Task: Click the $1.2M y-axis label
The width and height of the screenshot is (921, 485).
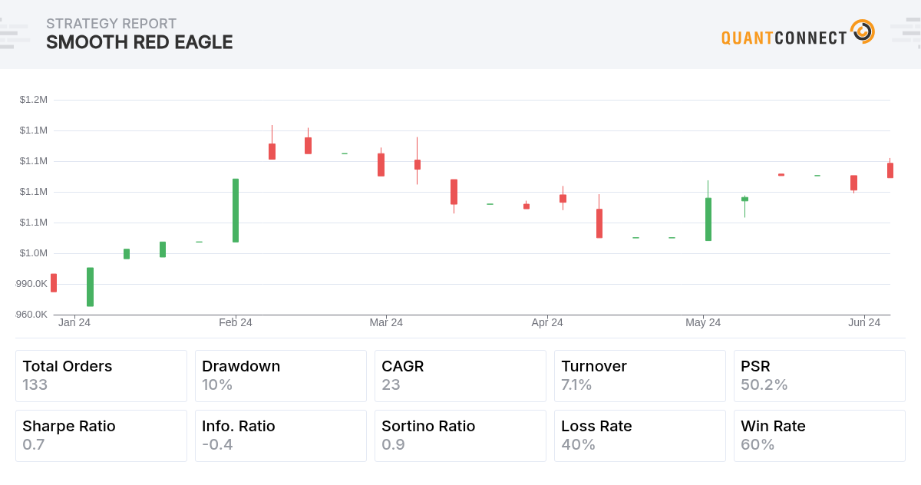Action: (x=34, y=100)
